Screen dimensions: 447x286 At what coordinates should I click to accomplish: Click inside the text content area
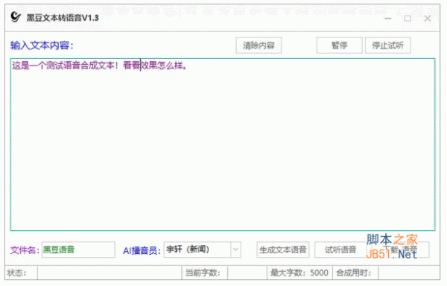223,144
